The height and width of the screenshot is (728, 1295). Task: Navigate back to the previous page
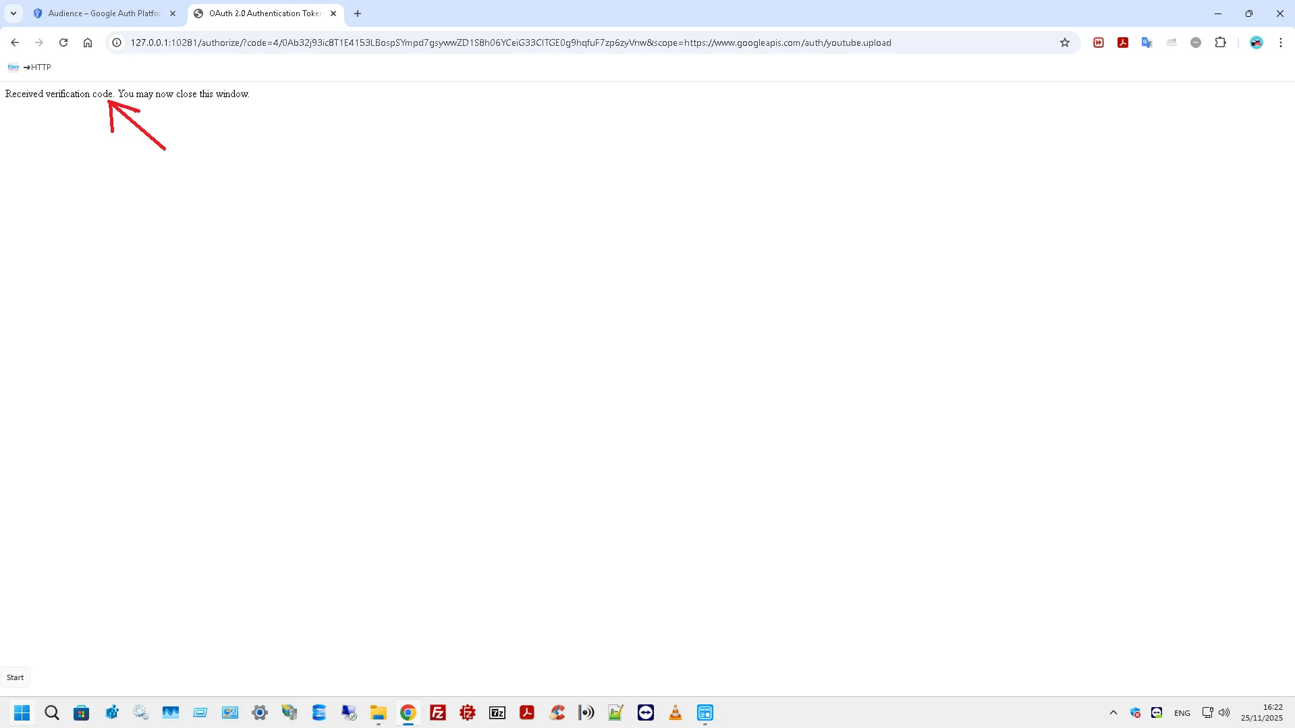coord(15,43)
